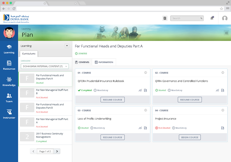Open notifications bell
This screenshot has height=162, width=231.
(x=212, y=18)
